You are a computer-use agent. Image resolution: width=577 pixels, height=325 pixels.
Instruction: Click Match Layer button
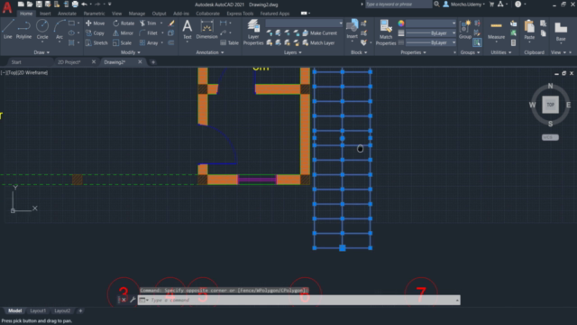pyautogui.click(x=318, y=42)
